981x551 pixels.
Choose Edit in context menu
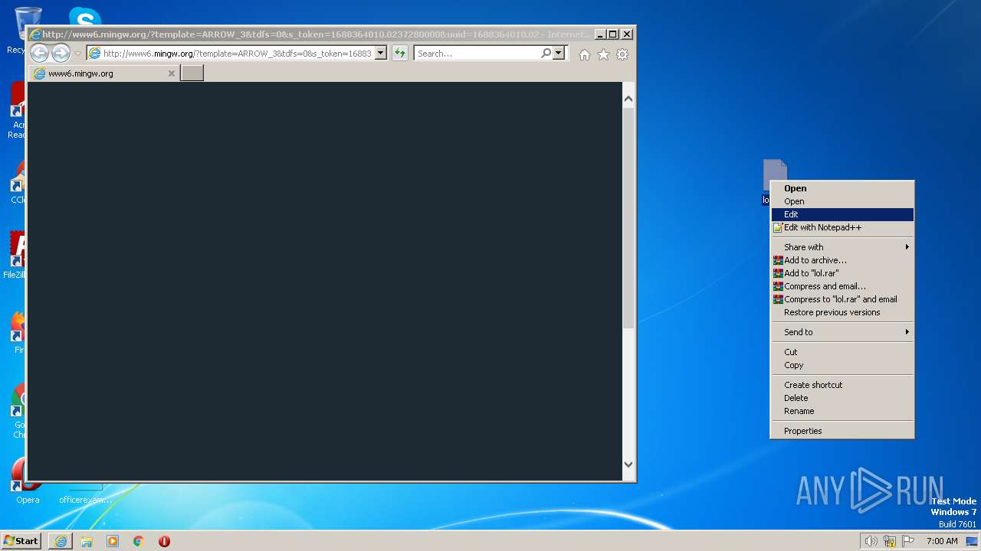pos(842,214)
